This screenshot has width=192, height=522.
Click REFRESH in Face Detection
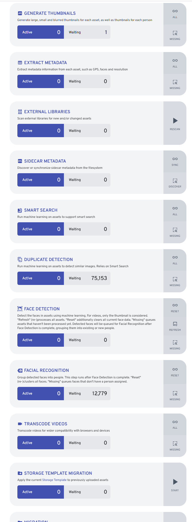click(175, 326)
